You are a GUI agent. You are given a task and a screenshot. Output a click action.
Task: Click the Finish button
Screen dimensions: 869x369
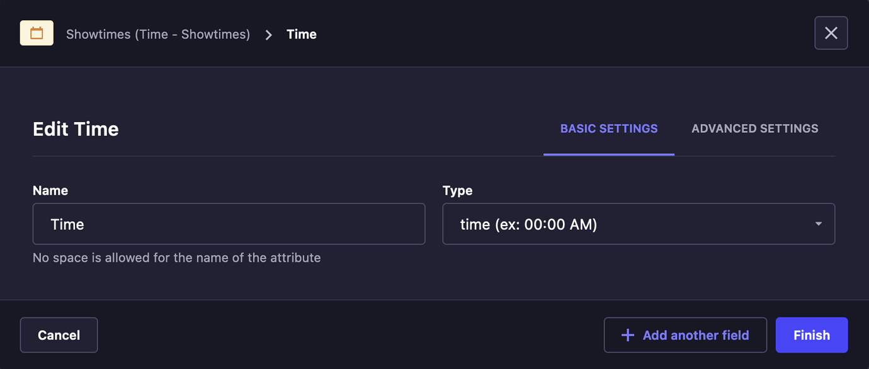pos(812,335)
